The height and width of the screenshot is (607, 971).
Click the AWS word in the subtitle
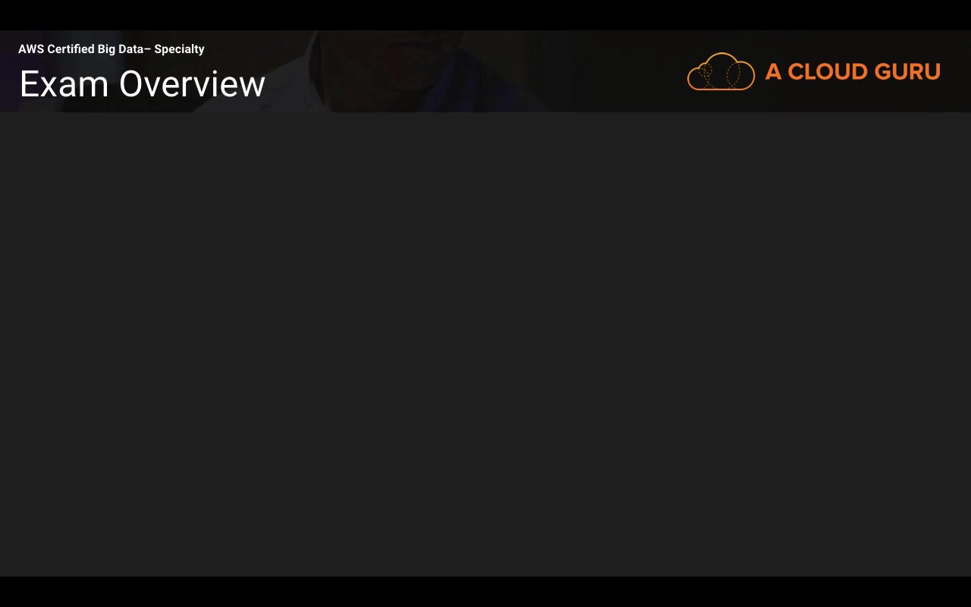[x=31, y=49]
